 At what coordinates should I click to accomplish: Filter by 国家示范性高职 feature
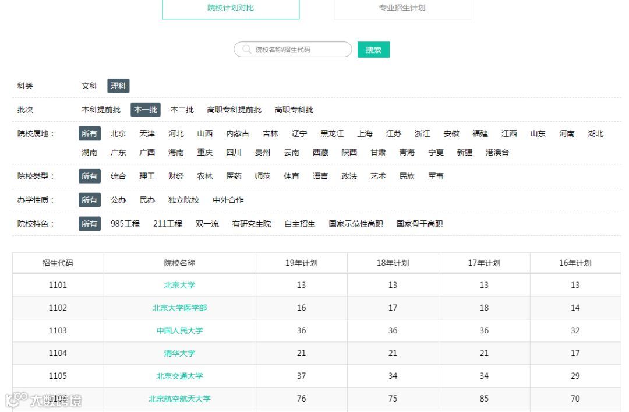click(x=356, y=224)
